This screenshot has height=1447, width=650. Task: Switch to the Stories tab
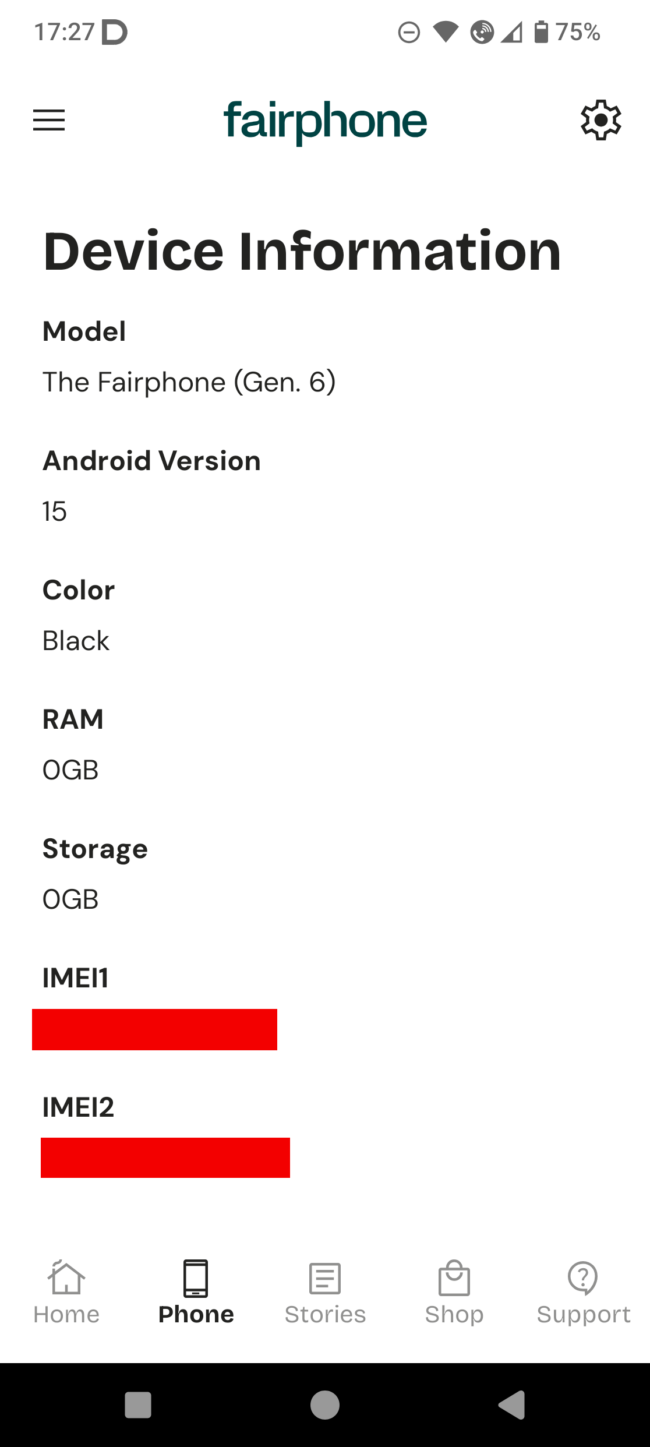tap(325, 1314)
